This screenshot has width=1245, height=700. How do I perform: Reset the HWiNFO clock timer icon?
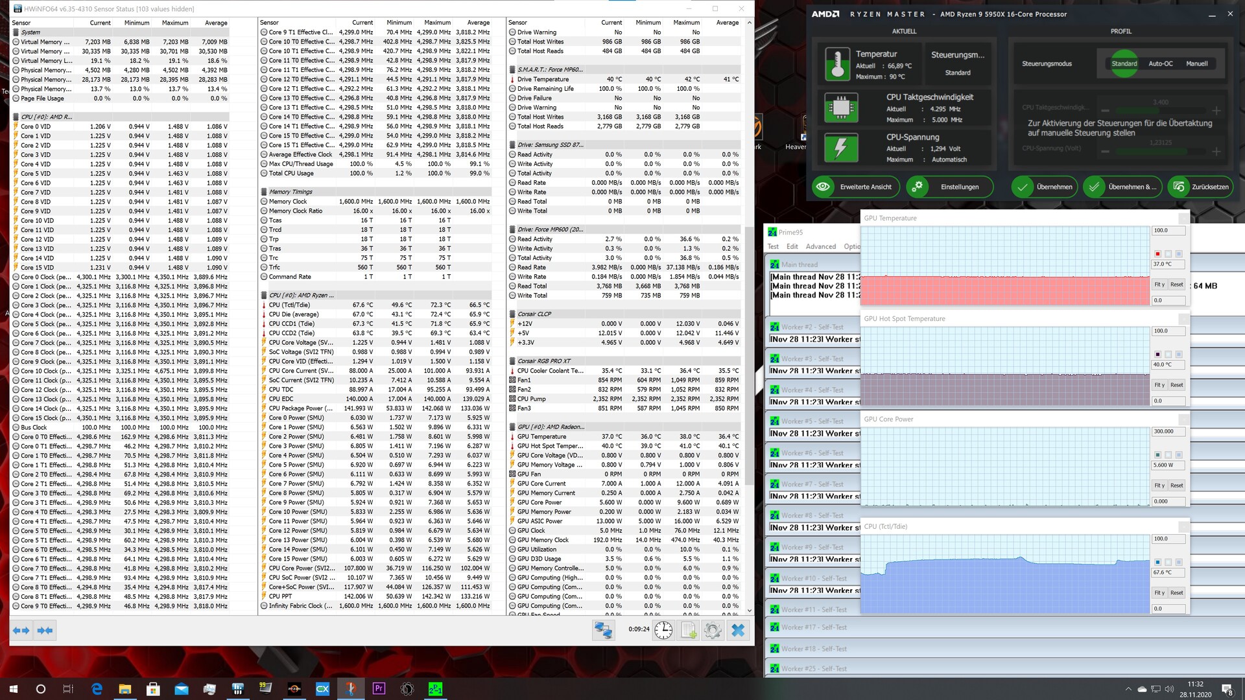tap(663, 630)
